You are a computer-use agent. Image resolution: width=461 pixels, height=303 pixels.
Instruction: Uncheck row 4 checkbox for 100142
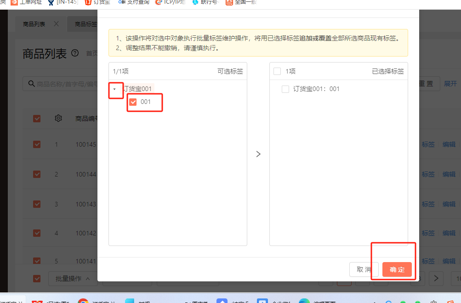tap(37, 233)
